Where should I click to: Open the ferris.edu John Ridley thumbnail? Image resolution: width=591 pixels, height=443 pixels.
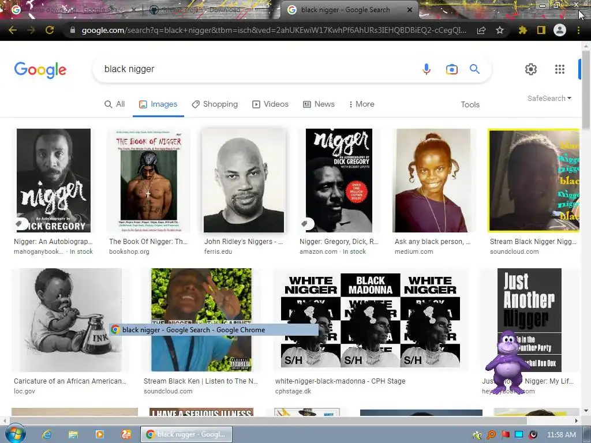tap(244, 181)
